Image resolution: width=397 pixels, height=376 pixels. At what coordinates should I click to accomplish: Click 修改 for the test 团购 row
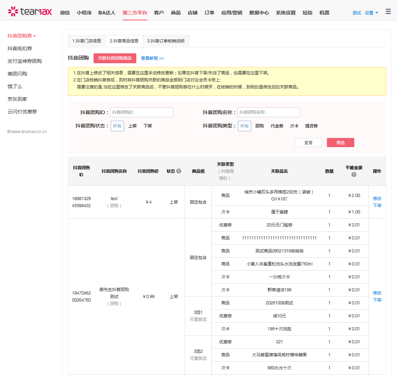[377, 198]
